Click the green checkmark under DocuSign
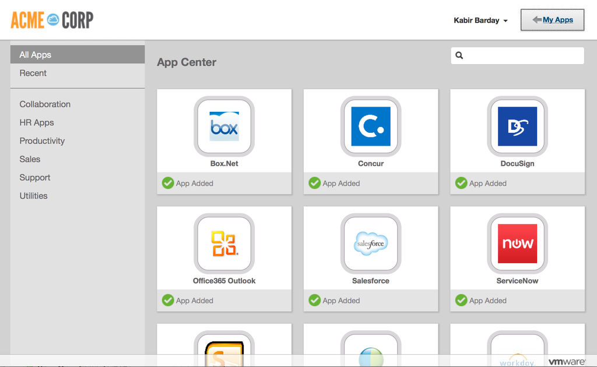 click(x=461, y=183)
